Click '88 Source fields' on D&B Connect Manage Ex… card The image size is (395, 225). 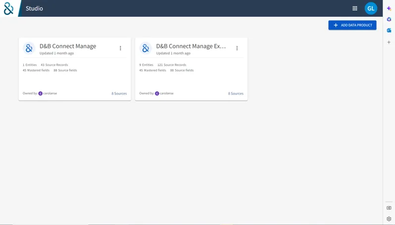(182, 70)
